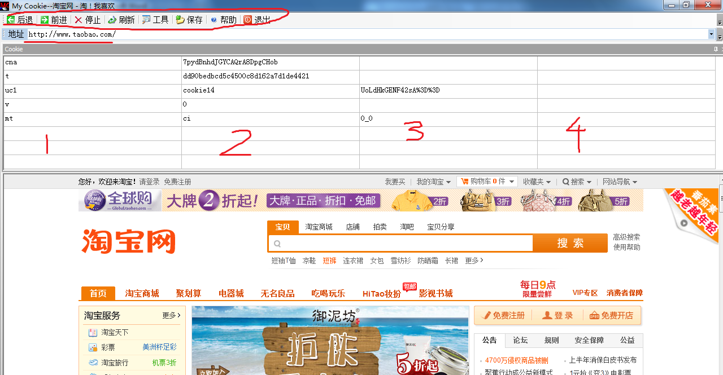Screen dimensions: 723x375
Task: Select the 7pydBnhdJGYCAQrA8DpgCHob value cell
Action: 270,63
